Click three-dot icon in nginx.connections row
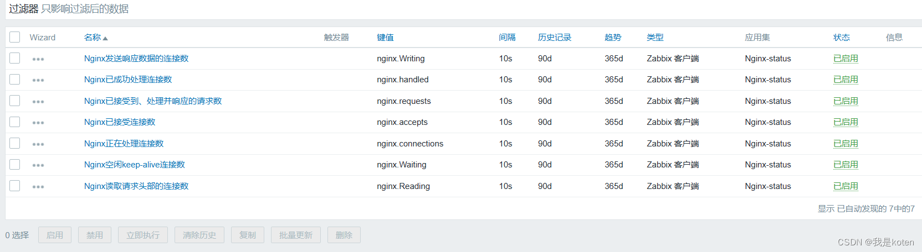Image resolution: width=922 pixels, height=252 pixels. click(x=38, y=144)
